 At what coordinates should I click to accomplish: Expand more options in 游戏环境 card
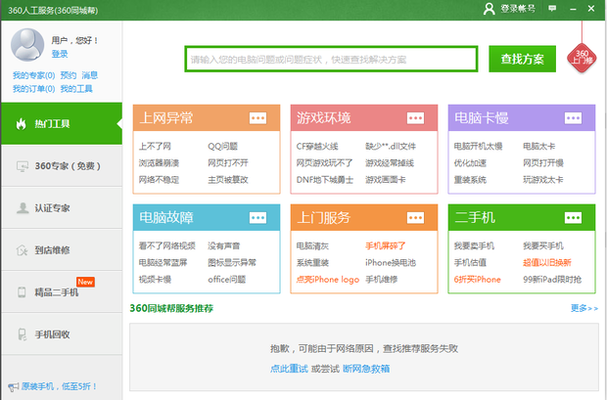pyautogui.click(x=416, y=118)
